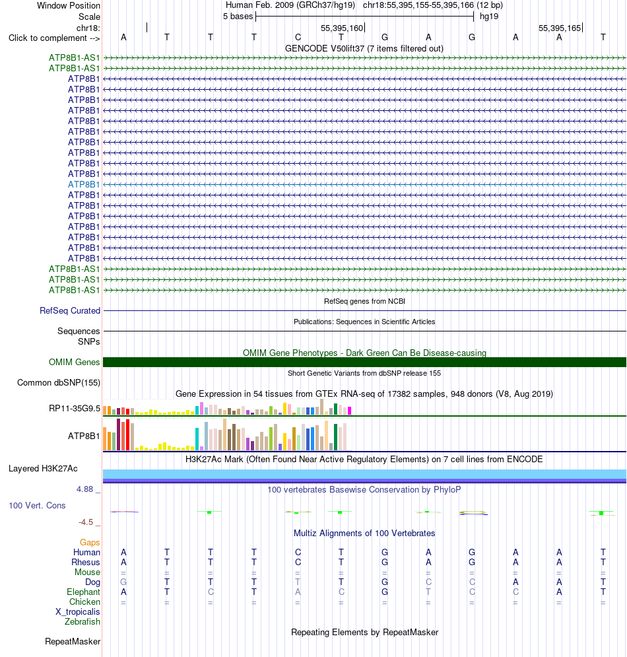Open 'Publications: Sequences in Scientific Articles' title
This screenshot has width=627, height=657.
[x=364, y=322]
